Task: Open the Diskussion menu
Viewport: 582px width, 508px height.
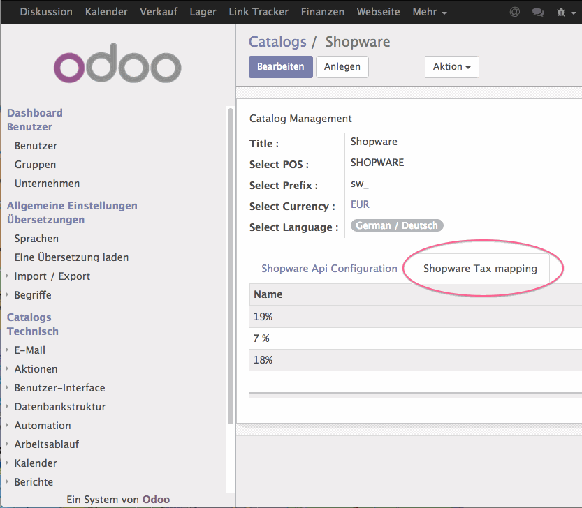Action: click(x=46, y=12)
